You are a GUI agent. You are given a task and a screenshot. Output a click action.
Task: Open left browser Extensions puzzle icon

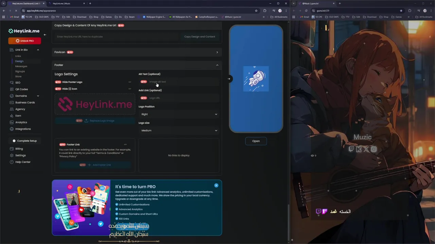[x=265, y=11]
